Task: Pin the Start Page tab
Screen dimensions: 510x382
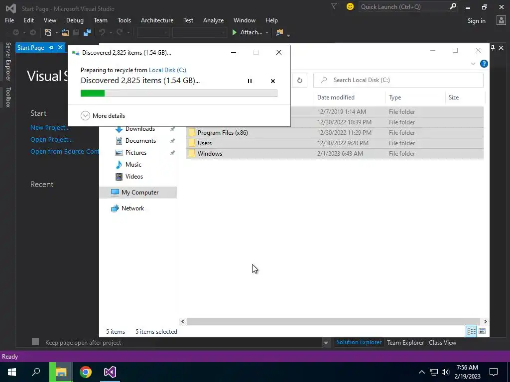Action: click(x=51, y=48)
